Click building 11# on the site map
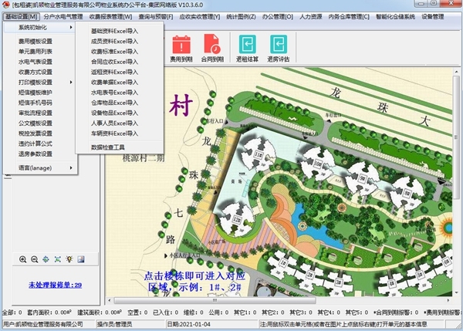Image resolution: width=463 pixels, height=331 pixels. (x=259, y=154)
